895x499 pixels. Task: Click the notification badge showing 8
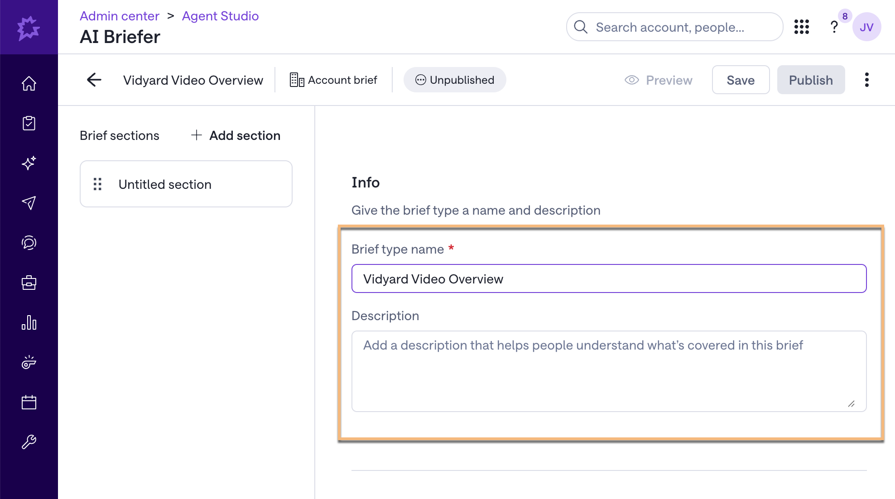click(845, 16)
